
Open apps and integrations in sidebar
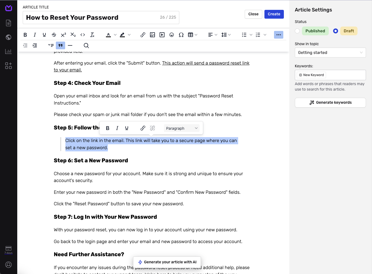8,66
